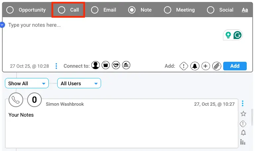Connect note to a contact person icon
255x151 pixels.
coord(96,65)
